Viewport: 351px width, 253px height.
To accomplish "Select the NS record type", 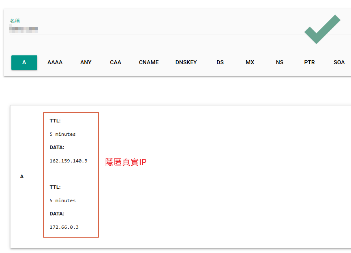I will 280,63.
